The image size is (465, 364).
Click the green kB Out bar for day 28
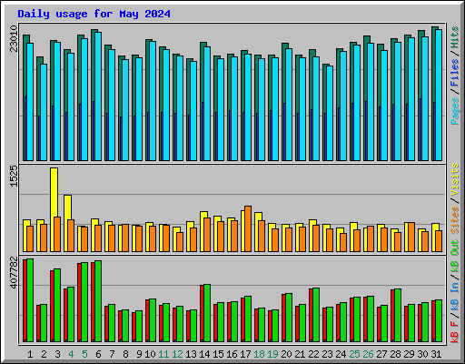click(398, 315)
